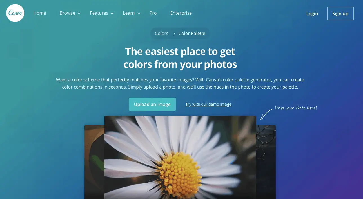
Task: Select the daisy flower photo thumbnail
Action: (180, 157)
